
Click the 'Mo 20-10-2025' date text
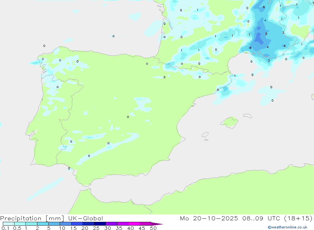coord(209,218)
